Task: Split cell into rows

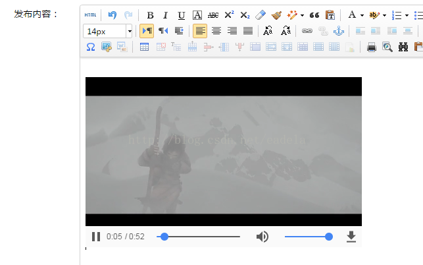Action: coord(318,47)
